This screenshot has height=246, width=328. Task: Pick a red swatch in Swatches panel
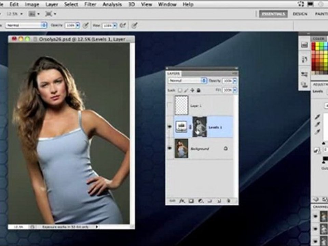[x=314, y=44]
